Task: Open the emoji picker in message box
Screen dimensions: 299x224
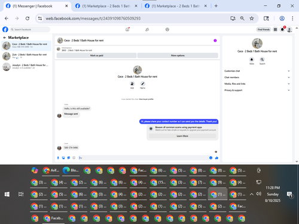Action: point(210,158)
